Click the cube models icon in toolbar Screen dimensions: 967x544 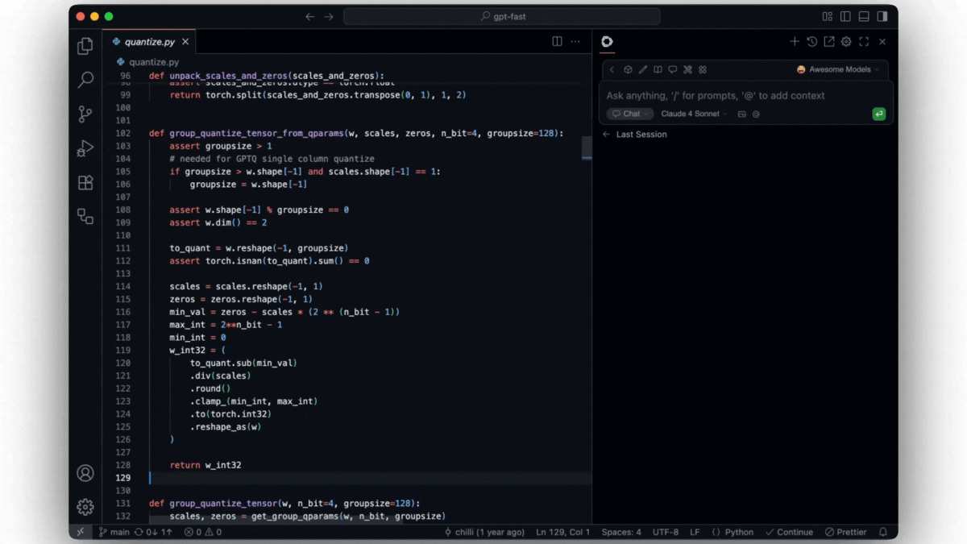tap(628, 69)
